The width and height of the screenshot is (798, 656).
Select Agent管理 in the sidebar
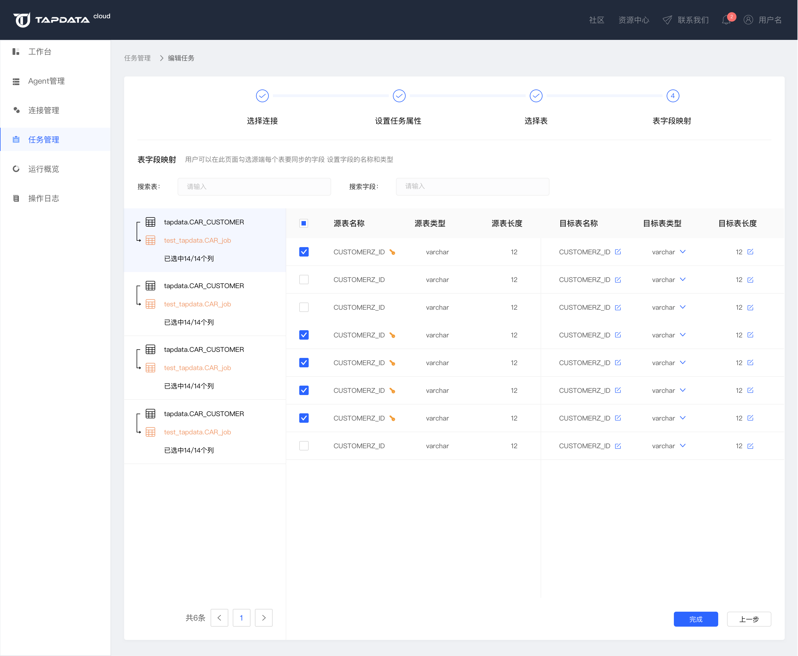(47, 81)
